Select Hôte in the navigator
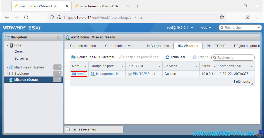 click(x=18, y=45)
